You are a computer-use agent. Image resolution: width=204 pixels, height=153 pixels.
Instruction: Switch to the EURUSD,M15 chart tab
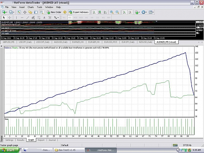point(111,42)
